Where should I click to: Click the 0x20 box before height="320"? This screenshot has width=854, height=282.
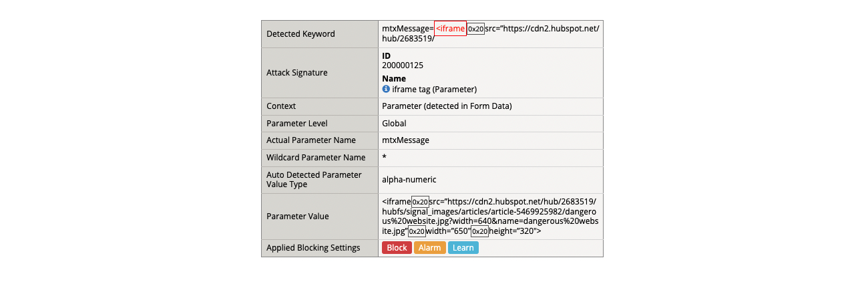click(479, 231)
